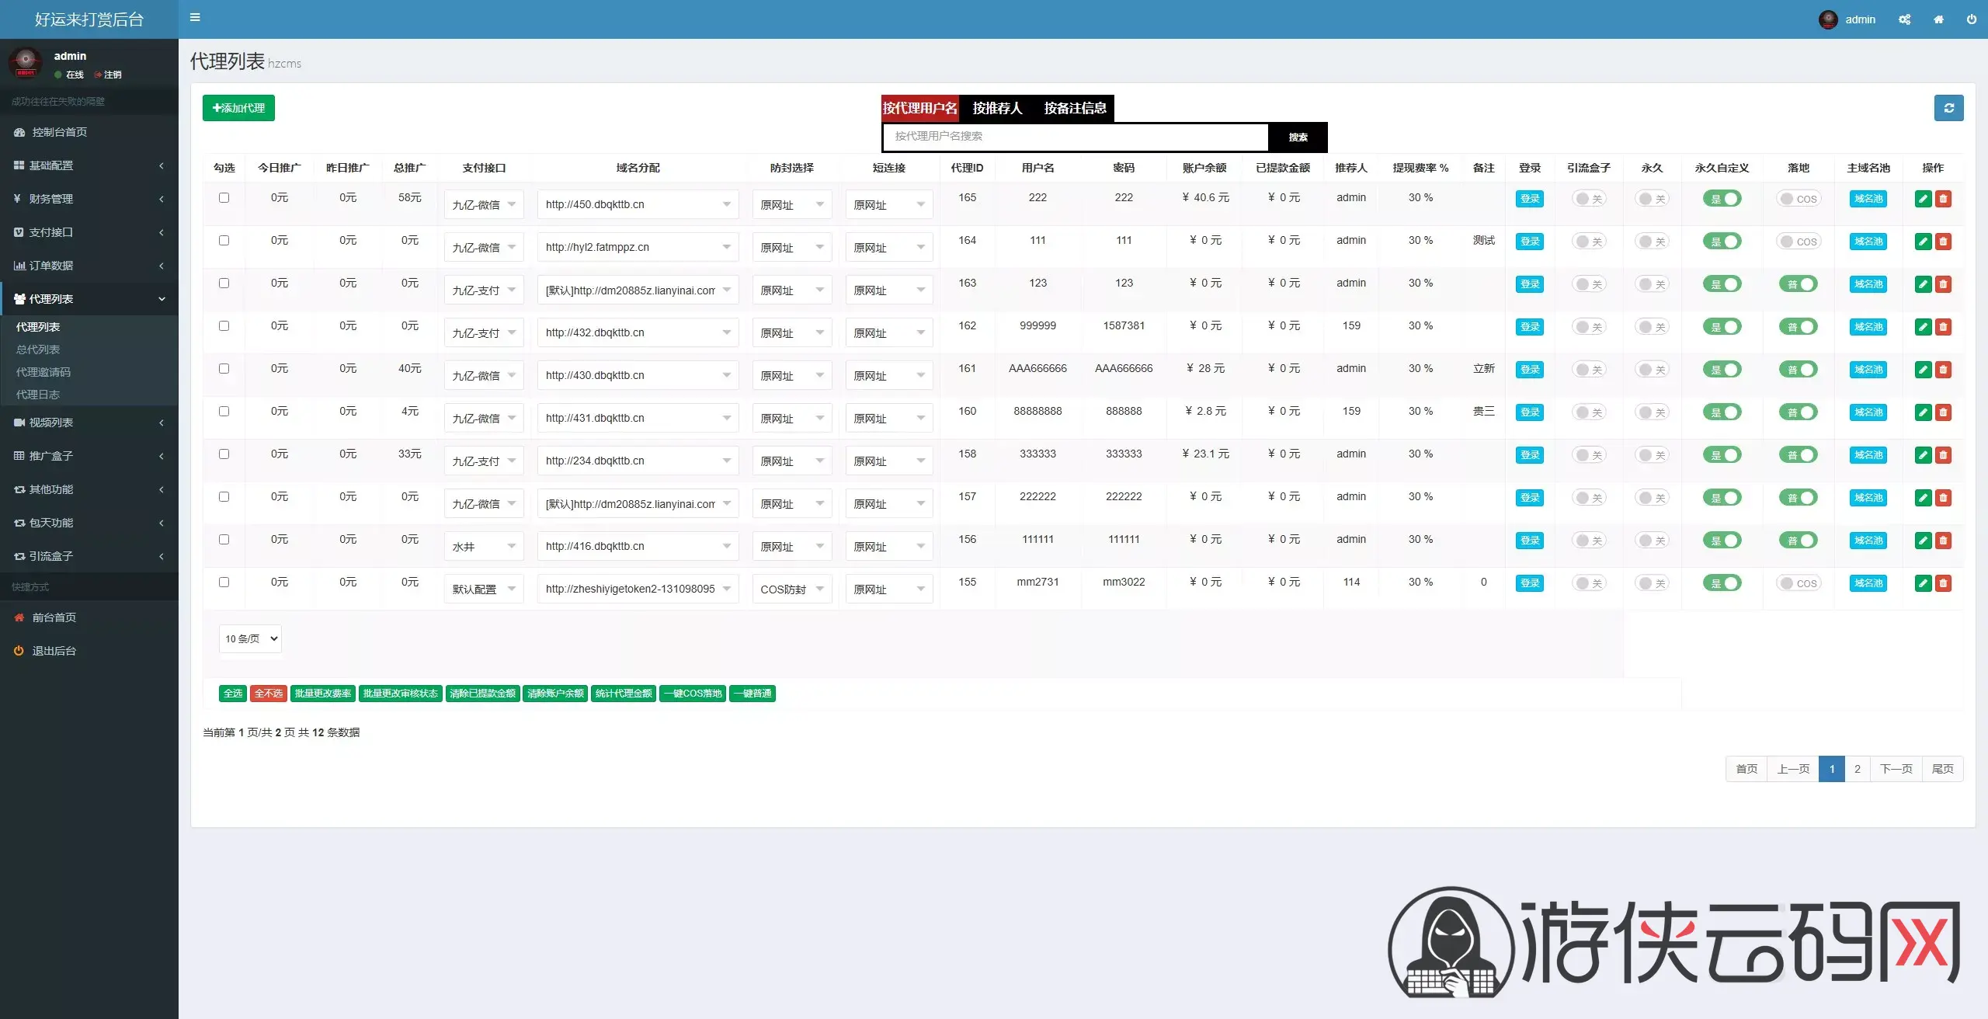
Task: Switch to the 按推荐人 search tab
Action: pyautogui.click(x=997, y=108)
